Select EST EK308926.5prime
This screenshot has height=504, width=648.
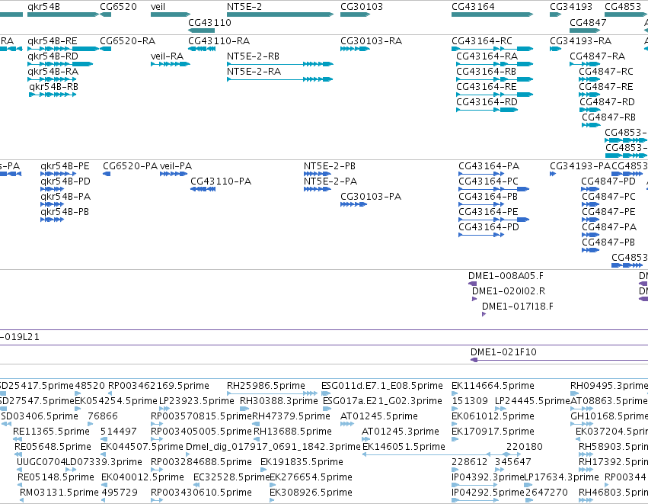pyautogui.click(x=311, y=493)
